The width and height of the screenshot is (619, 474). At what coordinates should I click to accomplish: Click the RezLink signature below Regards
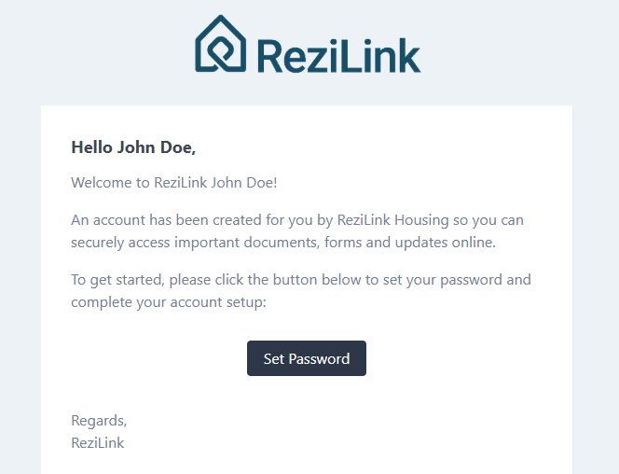point(98,442)
